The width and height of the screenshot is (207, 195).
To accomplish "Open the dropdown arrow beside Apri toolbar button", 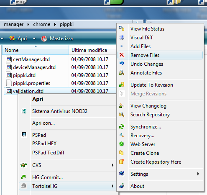I will click(34, 38).
